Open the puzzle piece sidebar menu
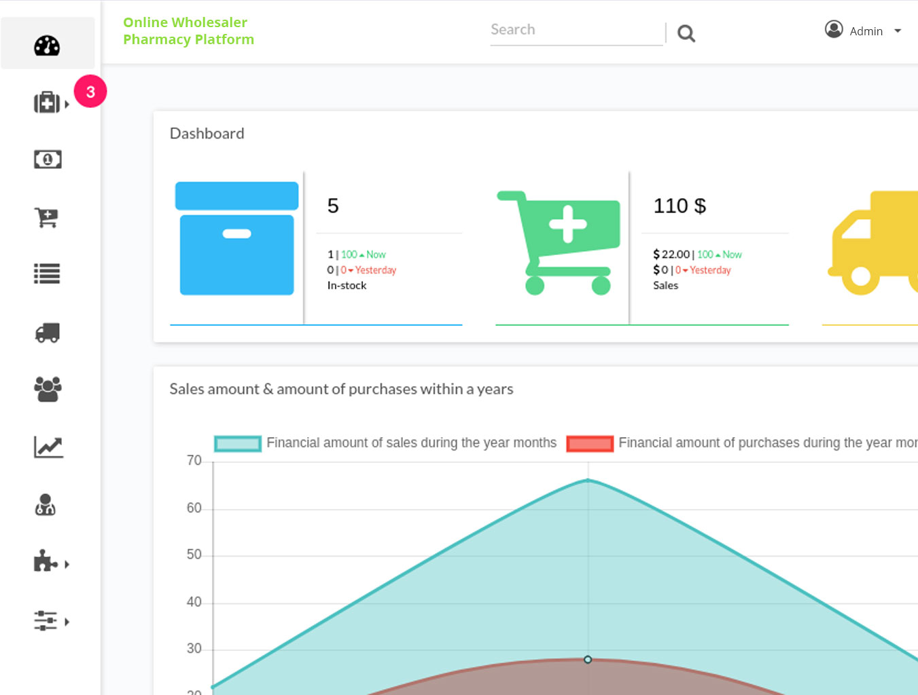The image size is (918, 695). click(46, 561)
